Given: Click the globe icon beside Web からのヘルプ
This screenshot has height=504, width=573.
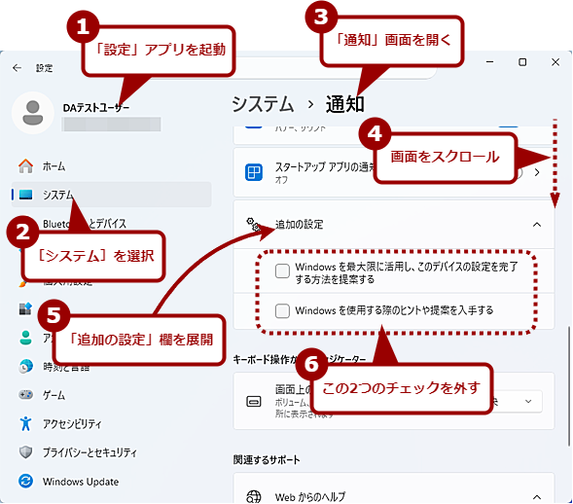Looking at the screenshot, I should click(x=254, y=496).
